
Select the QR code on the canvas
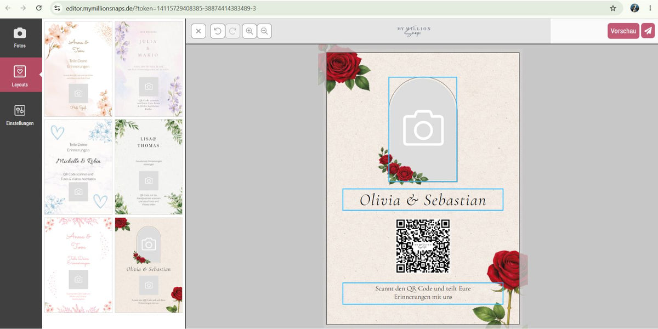[x=423, y=246]
